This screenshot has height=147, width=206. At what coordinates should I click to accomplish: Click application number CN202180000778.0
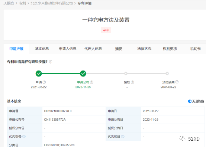[x=58, y=111]
